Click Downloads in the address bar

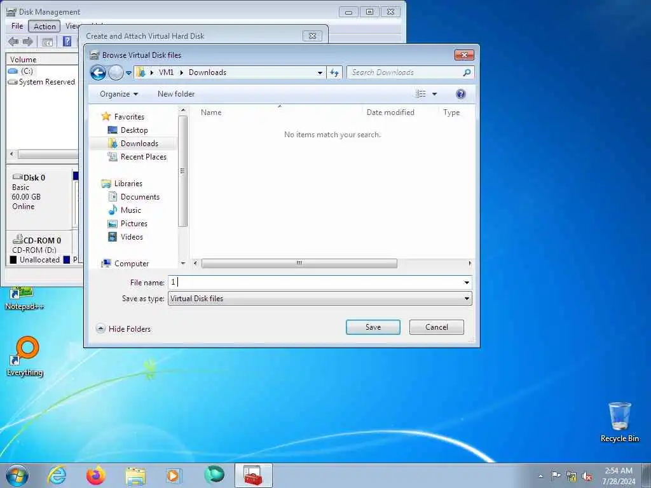tap(208, 72)
